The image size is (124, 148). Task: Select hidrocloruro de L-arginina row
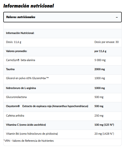pyautogui.click(x=62, y=88)
